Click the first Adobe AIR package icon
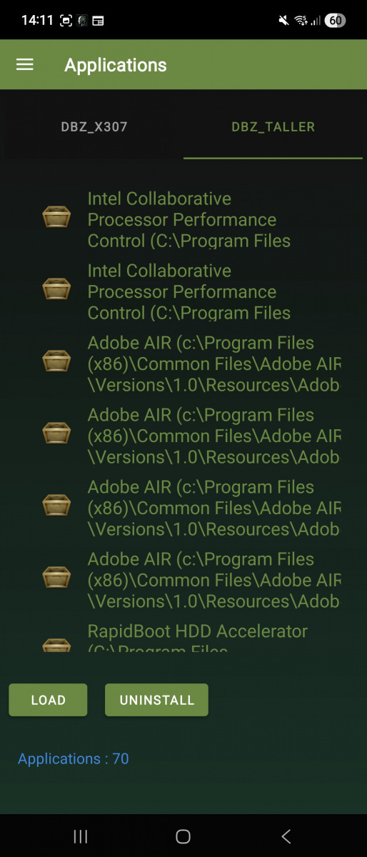The width and height of the screenshot is (367, 857). coord(56,361)
